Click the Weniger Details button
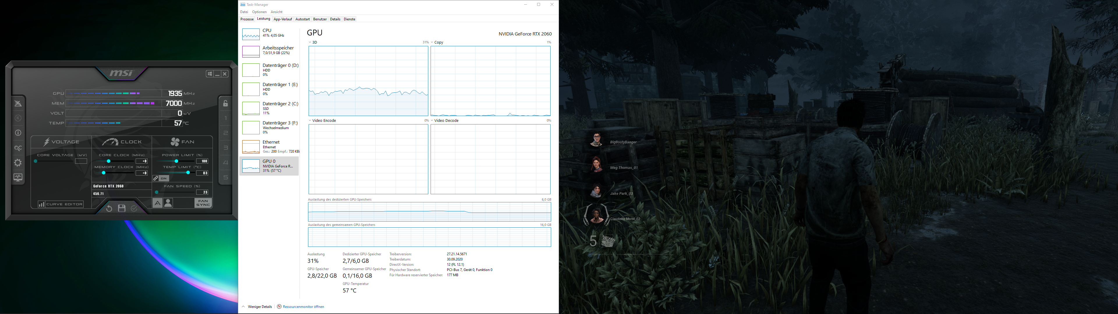Screen dimensions: 1118x314 click(259, 307)
